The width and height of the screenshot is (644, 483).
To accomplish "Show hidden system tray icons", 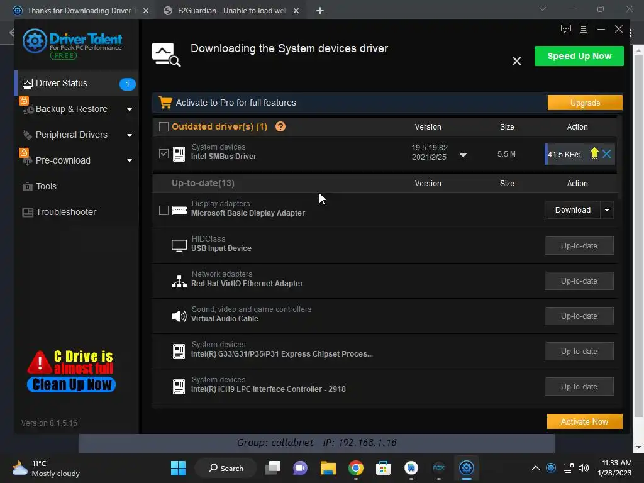I will click(535, 468).
